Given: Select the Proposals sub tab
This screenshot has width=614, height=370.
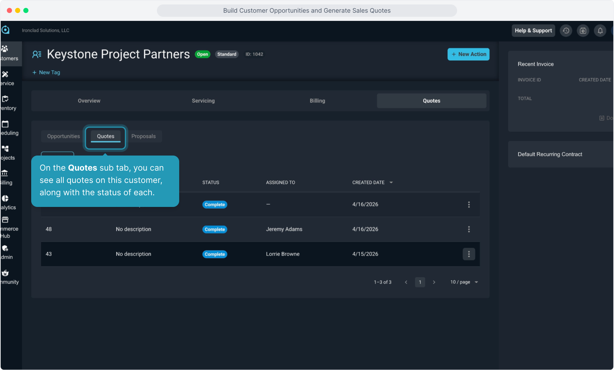Looking at the screenshot, I should [x=144, y=136].
